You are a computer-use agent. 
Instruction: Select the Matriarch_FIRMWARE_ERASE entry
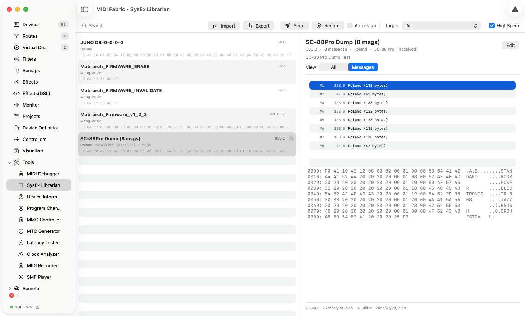(x=187, y=72)
